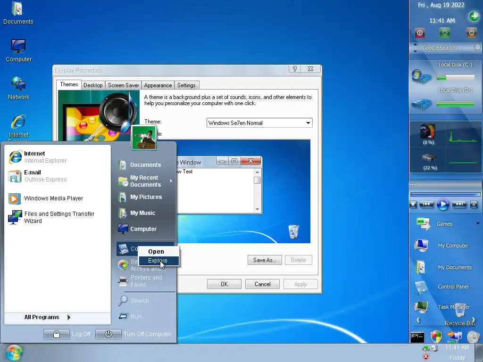483x362 pixels.
Task: Open the Network desktop icon
Action: [x=18, y=88]
